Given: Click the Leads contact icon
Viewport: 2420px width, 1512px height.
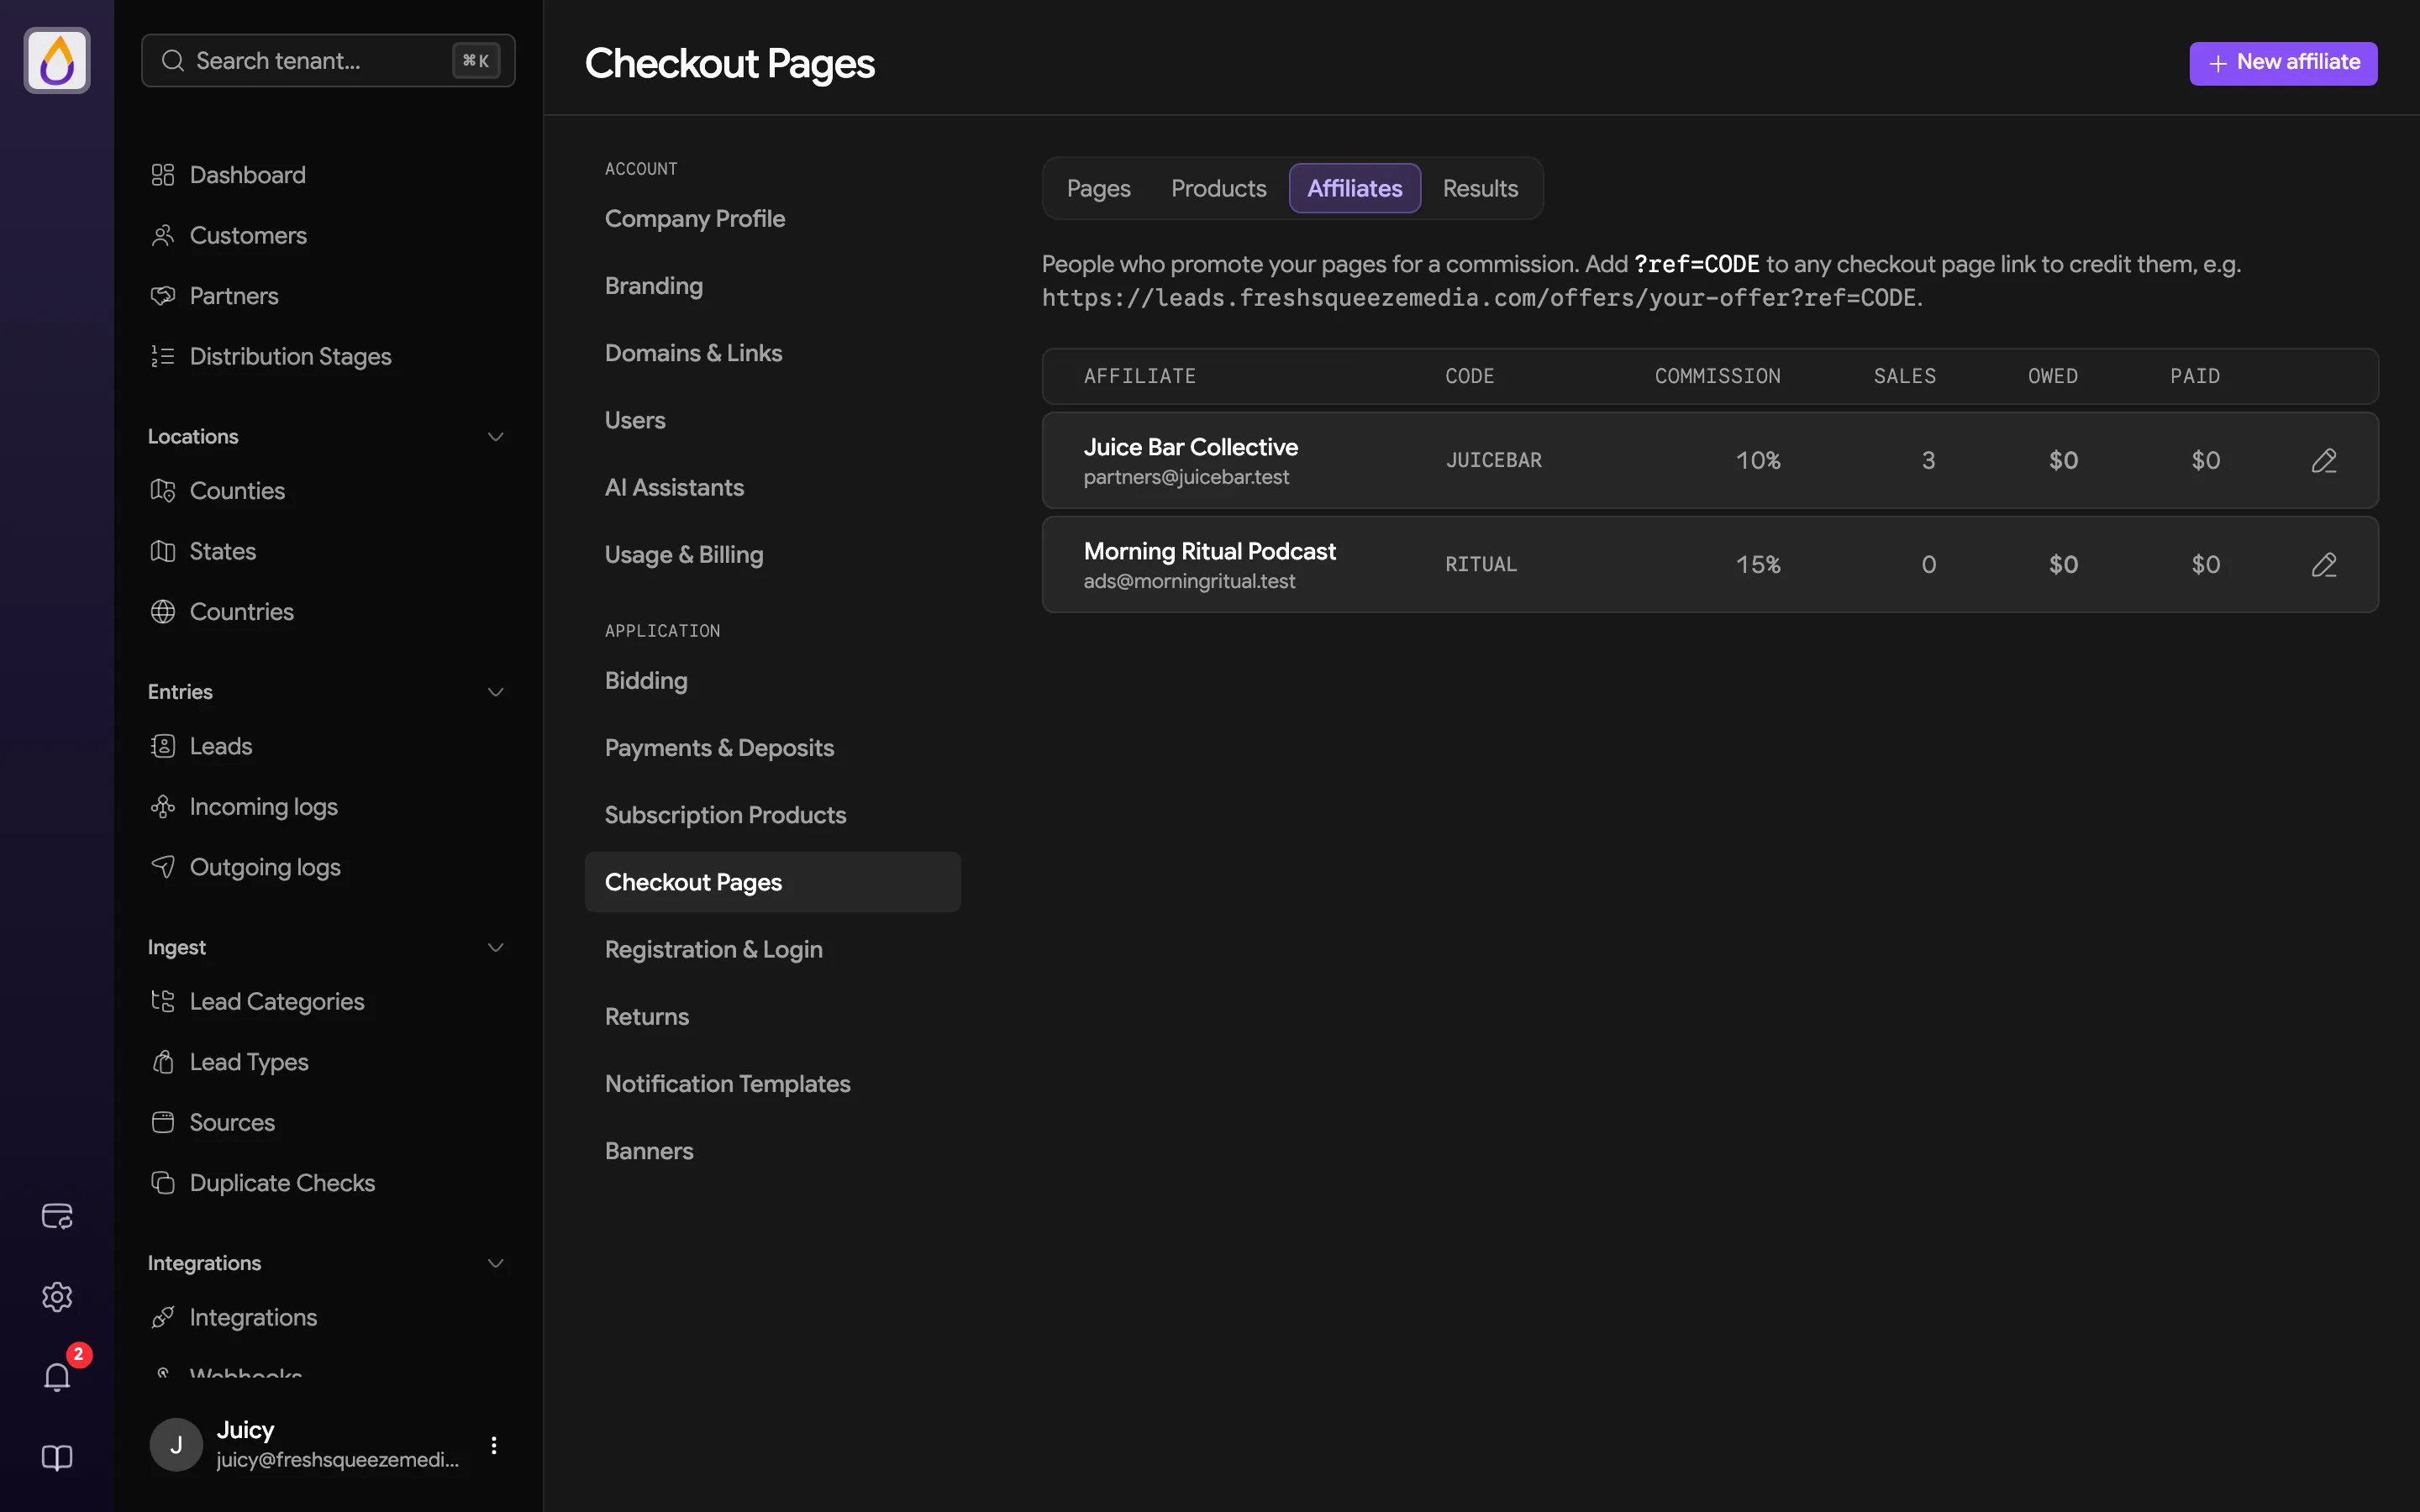Looking at the screenshot, I should click(163, 746).
